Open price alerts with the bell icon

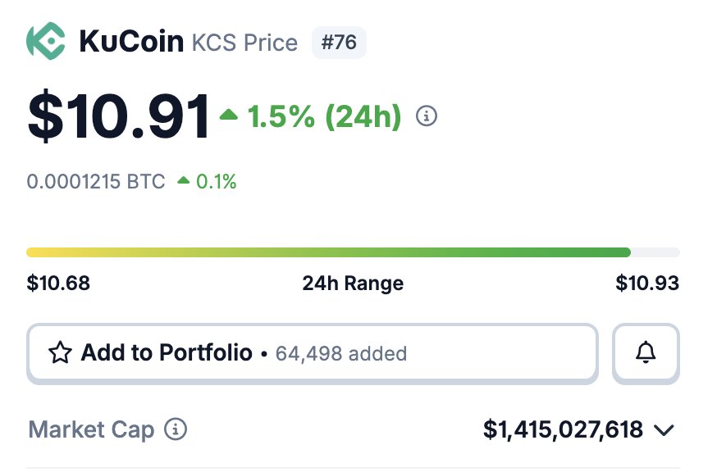(646, 353)
